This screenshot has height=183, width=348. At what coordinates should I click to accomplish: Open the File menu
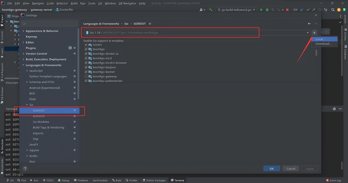[x=10, y=3]
